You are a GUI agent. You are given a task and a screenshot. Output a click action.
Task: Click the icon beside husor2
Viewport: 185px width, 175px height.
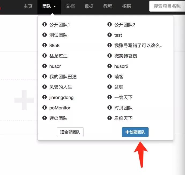pos(109,66)
